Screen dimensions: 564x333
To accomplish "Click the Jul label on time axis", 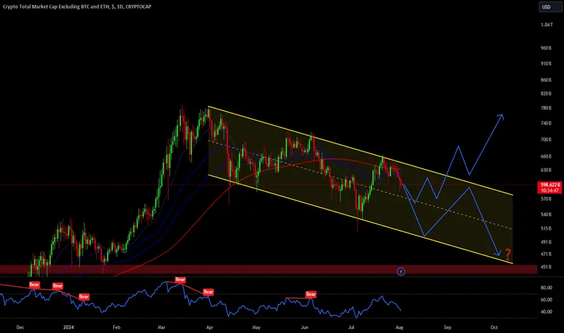I will (351, 327).
